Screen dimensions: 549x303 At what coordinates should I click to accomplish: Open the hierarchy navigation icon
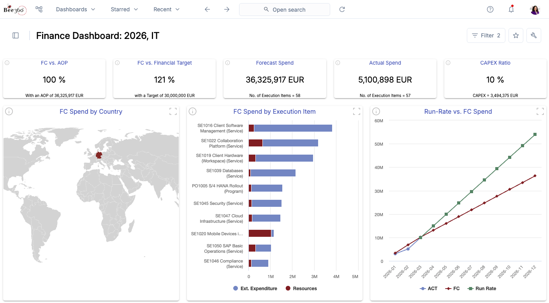(39, 9)
